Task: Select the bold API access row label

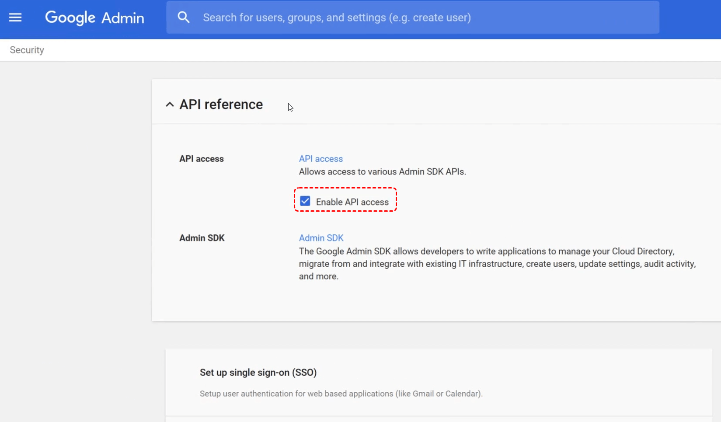Action: [x=201, y=159]
